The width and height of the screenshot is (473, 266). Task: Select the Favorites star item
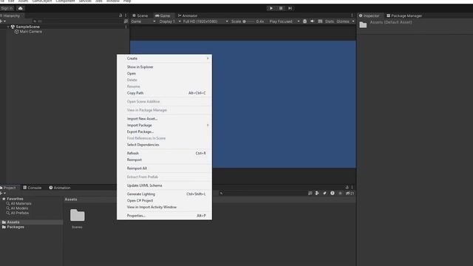click(x=13, y=199)
